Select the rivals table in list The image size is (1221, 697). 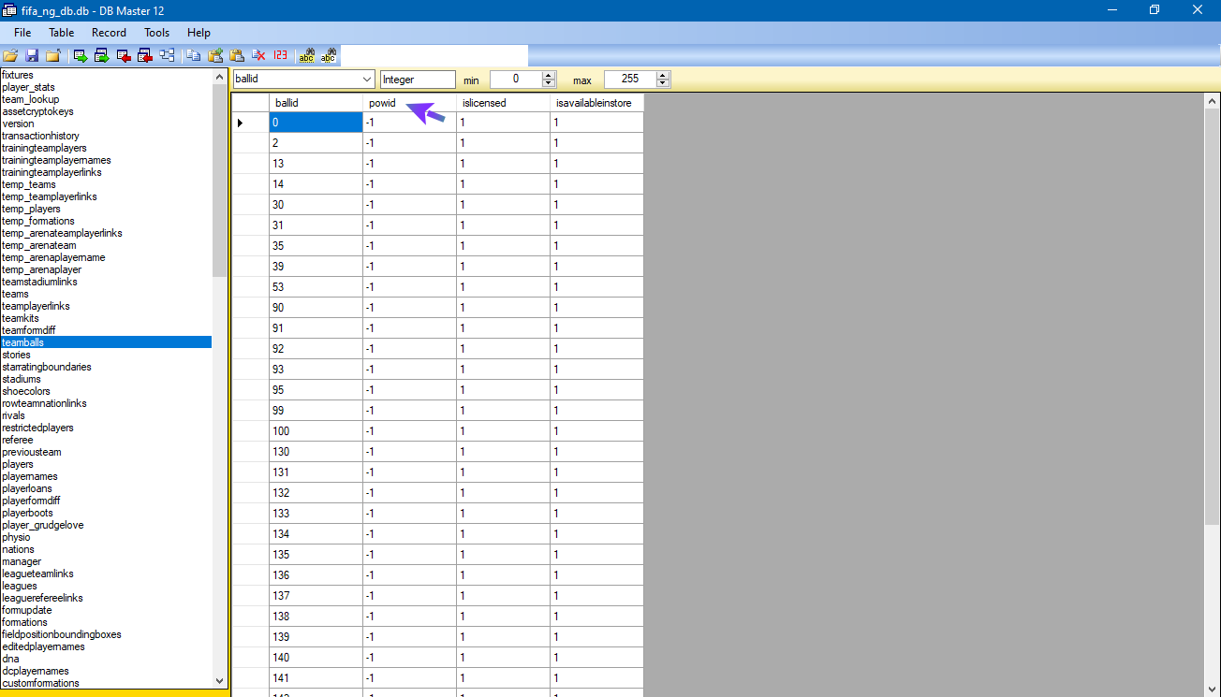click(x=106, y=415)
